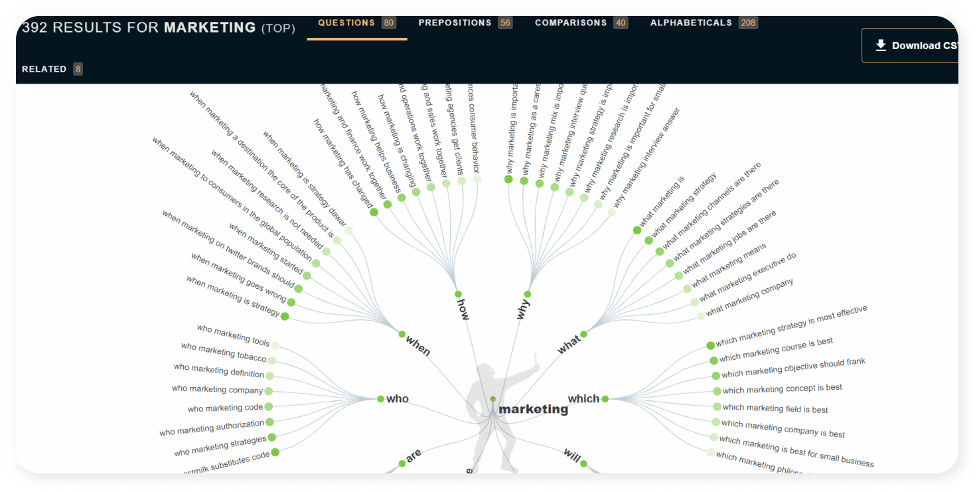977x492 pixels.
Task: Click "who marketing tobacco" result
Action: 224,352
